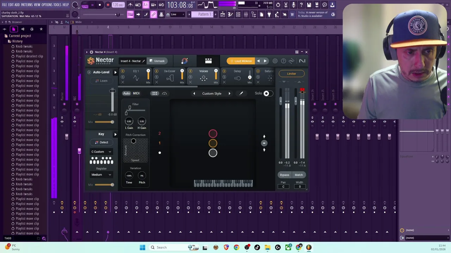Click the pencil edit icon beside Custom Style
The width and height of the screenshot is (451, 253).
click(x=241, y=93)
